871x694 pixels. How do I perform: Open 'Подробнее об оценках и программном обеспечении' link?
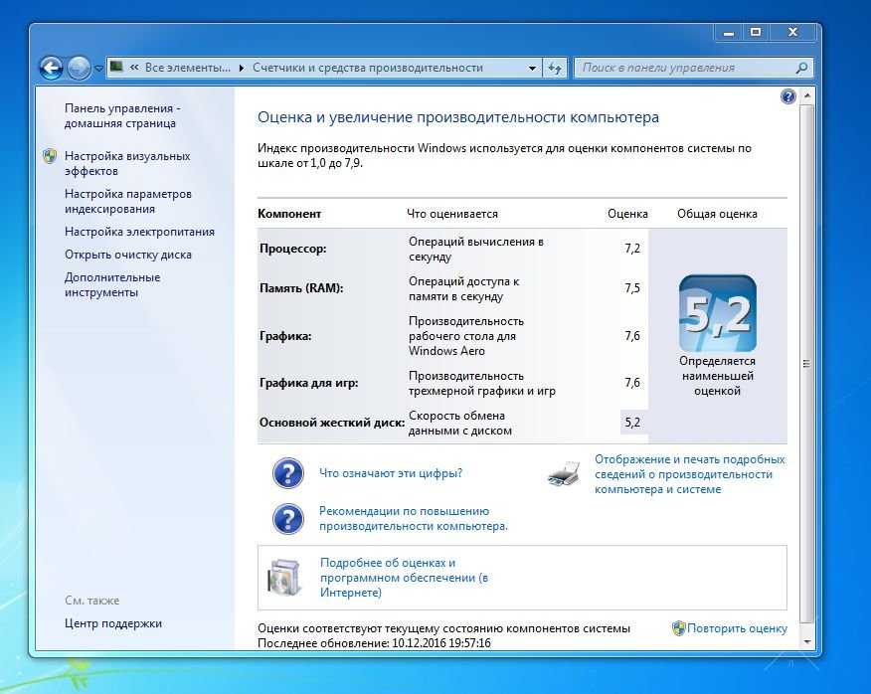404,578
